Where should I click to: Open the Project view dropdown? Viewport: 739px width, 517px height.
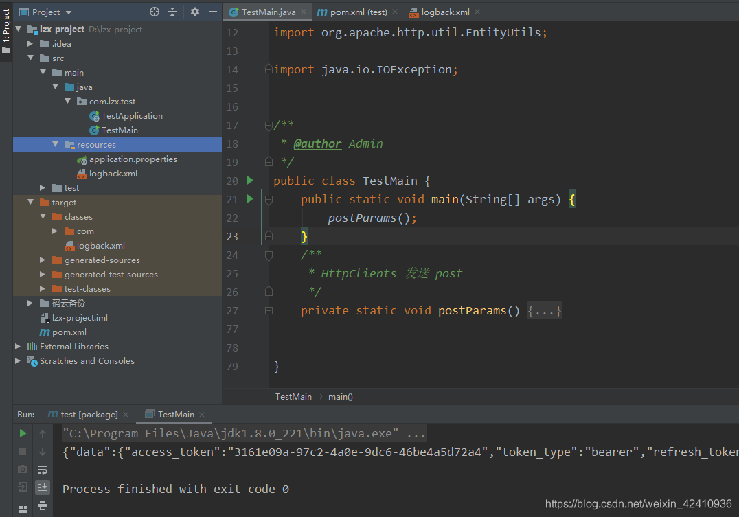pyautogui.click(x=69, y=12)
